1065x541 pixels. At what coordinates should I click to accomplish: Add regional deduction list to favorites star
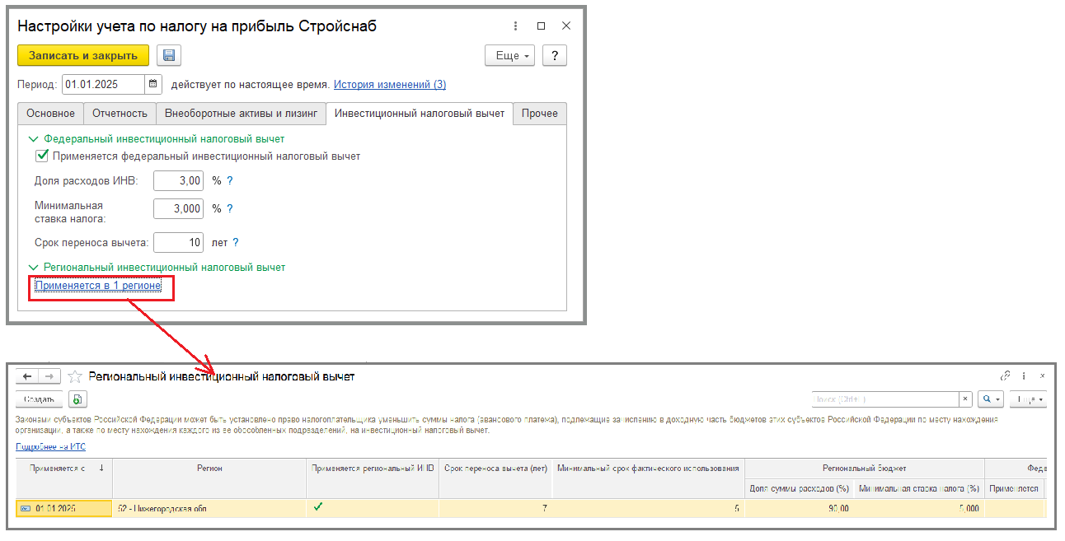click(75, 376)
